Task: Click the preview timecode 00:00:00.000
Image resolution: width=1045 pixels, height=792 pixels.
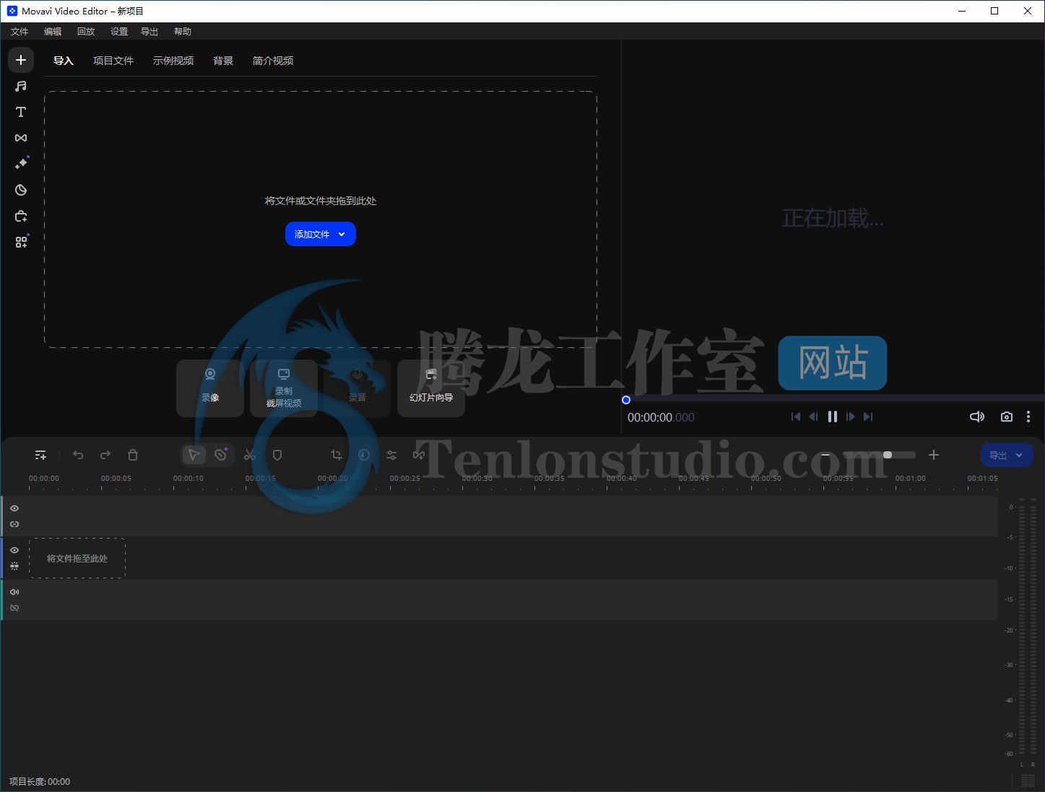Action: point(661,417)
